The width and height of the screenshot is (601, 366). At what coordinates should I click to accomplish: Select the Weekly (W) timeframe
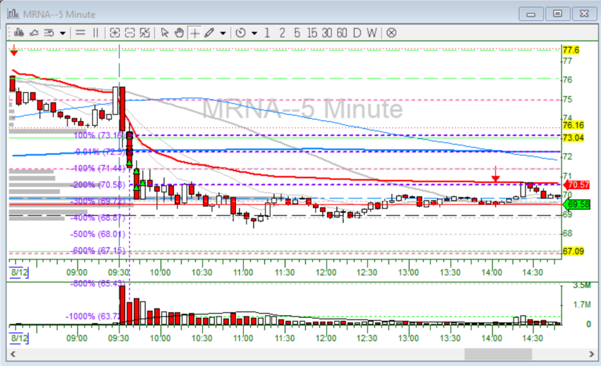[x=372, y=32]
